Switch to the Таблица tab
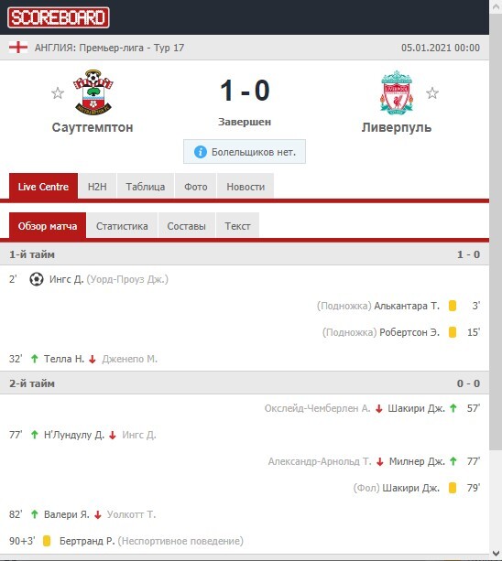502x561 pixels. pos(146,187)
